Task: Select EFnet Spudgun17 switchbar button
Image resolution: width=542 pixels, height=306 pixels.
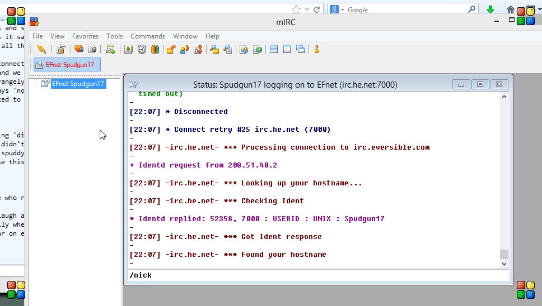Action: [67, 64]
